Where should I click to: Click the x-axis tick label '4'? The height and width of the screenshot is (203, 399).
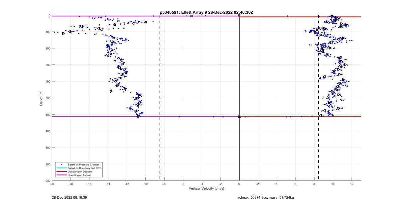(x=277, y=184)
